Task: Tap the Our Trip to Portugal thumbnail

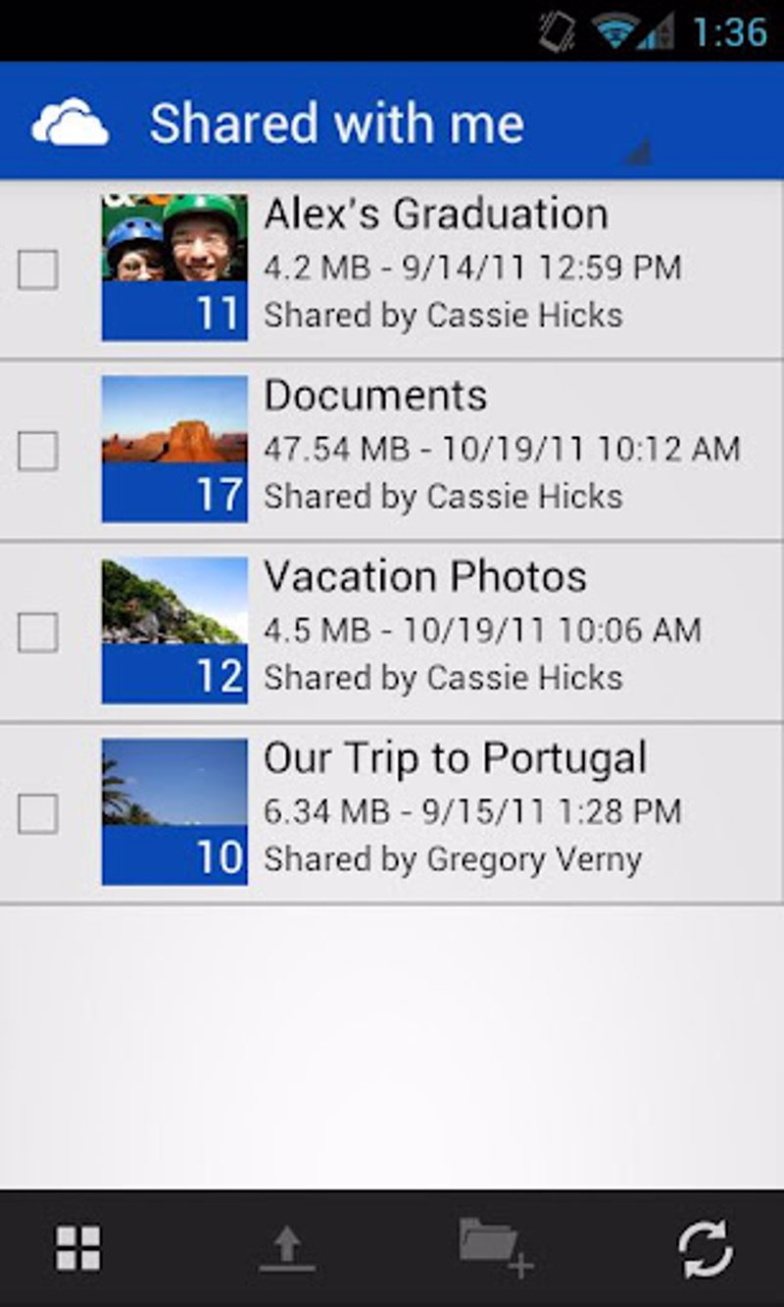Action: coord(174,811)
